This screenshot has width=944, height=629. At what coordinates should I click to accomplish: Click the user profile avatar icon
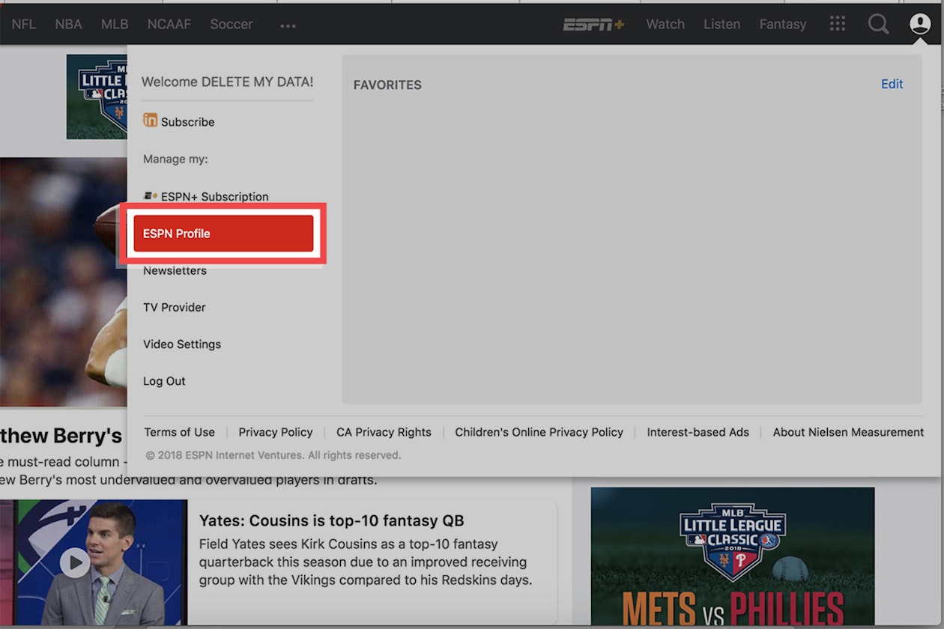pyautogui.click(x=919, y=24)
